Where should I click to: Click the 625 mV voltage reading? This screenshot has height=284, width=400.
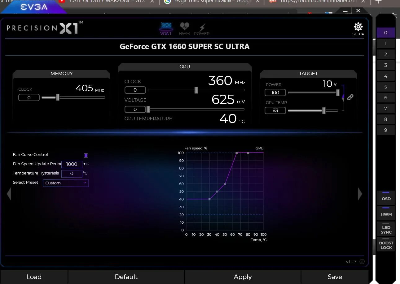[228, 100]
